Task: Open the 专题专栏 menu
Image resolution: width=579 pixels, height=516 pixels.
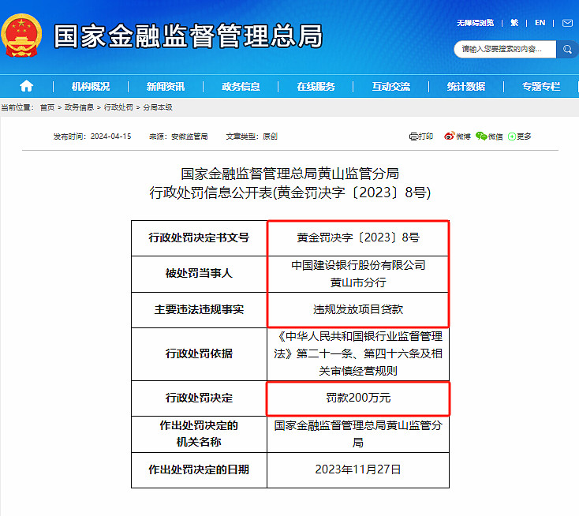Action: 541,87
